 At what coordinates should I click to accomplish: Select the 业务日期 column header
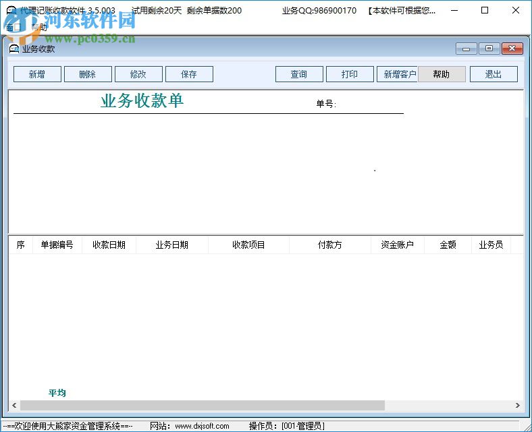[x=171, y=245]
